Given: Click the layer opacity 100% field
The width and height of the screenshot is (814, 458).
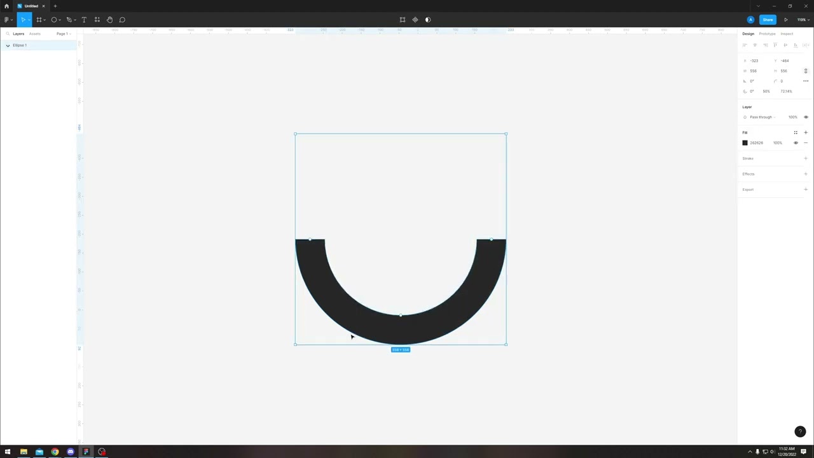Looking at the screenshot, I should (792, 117).
